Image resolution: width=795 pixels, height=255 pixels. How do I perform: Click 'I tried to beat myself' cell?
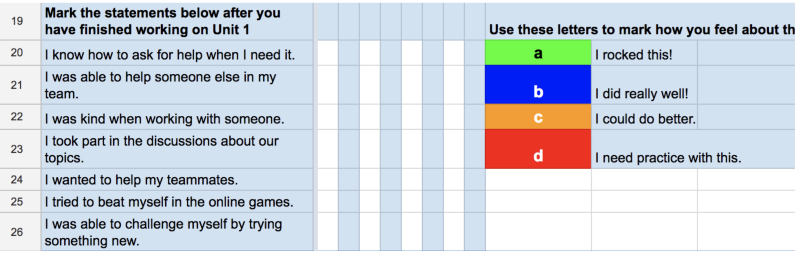click(177, 202)
